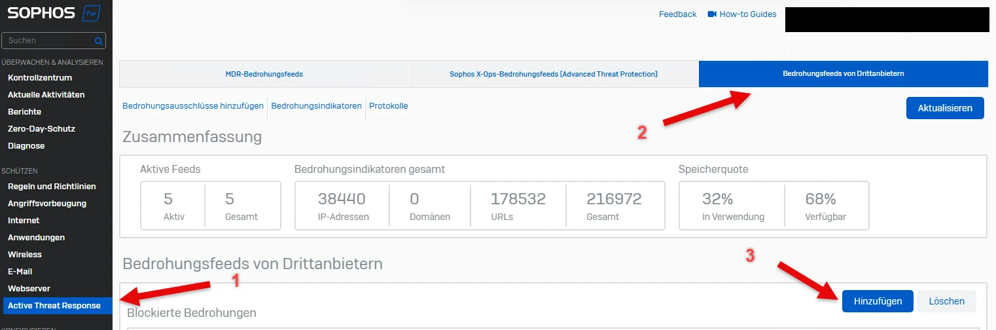The height and width of the screenshot is (330, 996).
Task: Click the Zusammenfassung heading
Action: coord(192,137)
